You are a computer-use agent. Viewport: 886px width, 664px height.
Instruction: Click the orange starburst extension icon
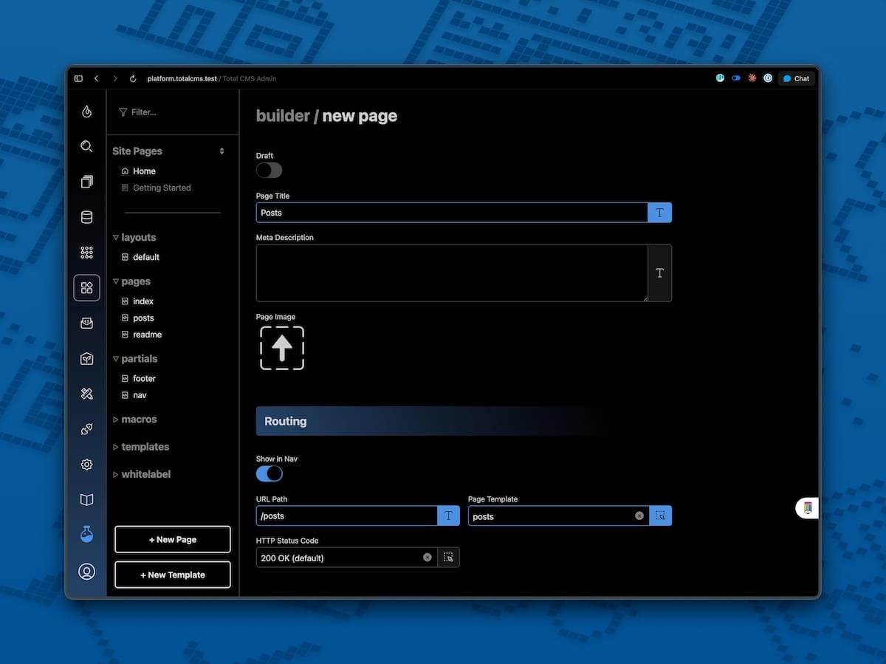click(752, 78)
